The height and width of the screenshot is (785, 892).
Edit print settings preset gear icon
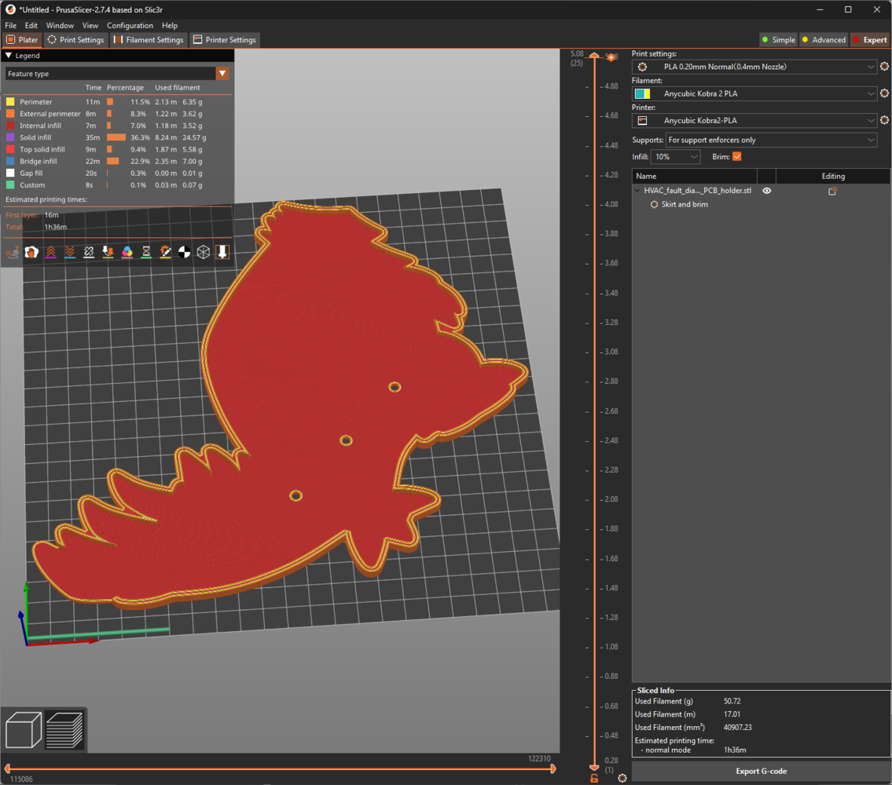tap(884, 67)
